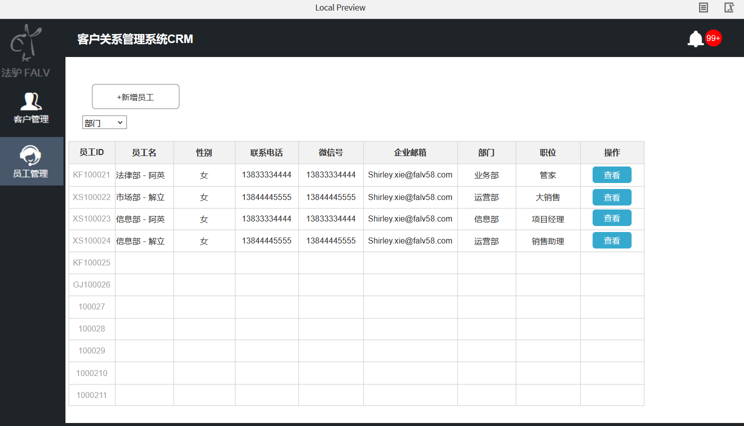744x426 pixels.
Task: Click the +新增员工 button
Action: pos(135,96)
